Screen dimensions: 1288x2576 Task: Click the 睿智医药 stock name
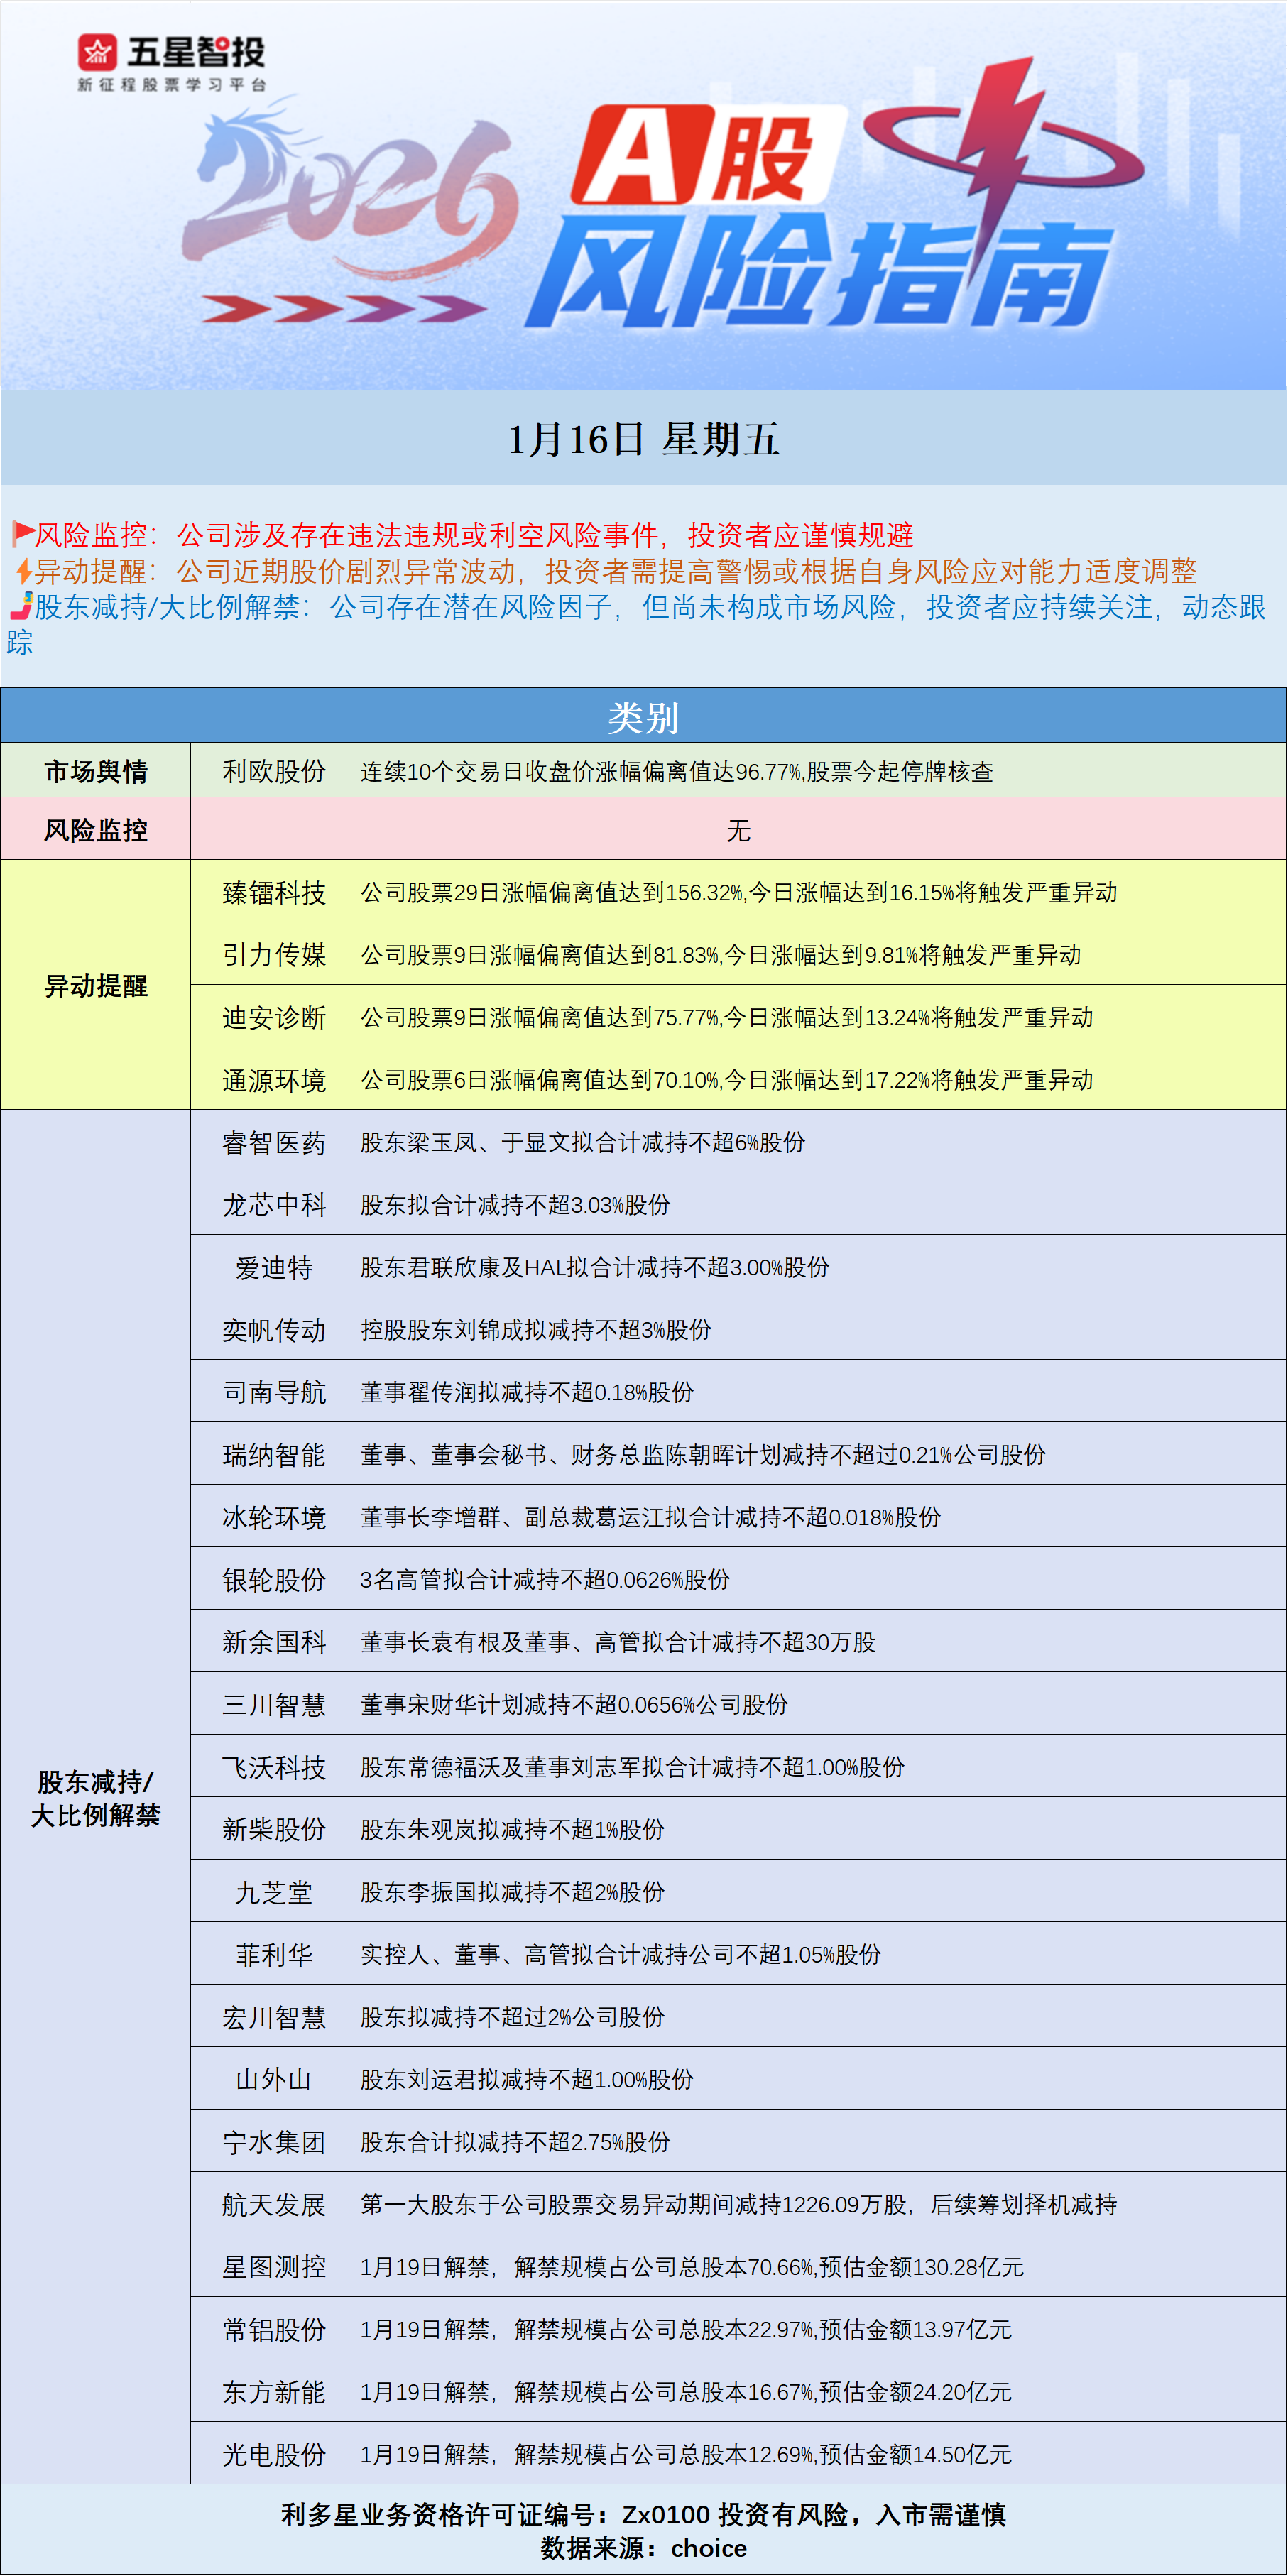click(274, 1143)
